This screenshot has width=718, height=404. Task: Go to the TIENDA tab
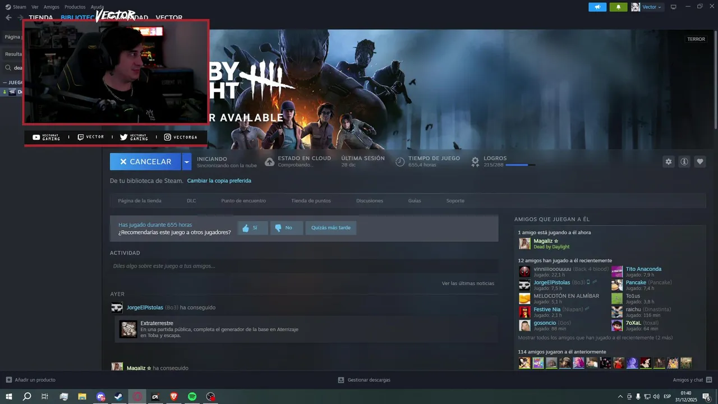(x=40, y=17)
